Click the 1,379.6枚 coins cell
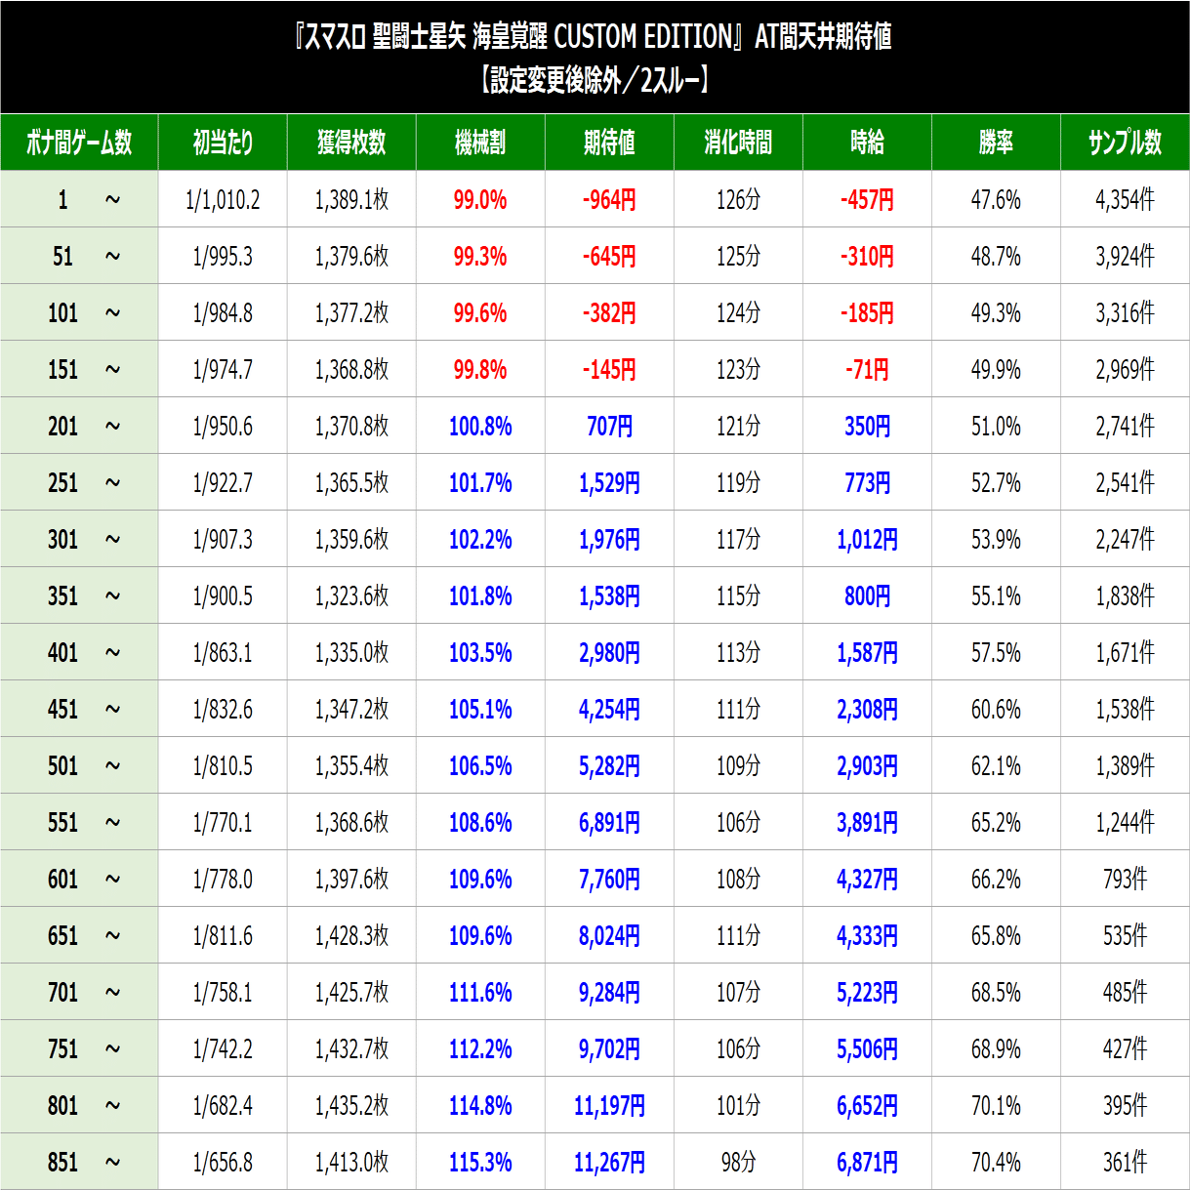This screenshot has height=1190, width=1190. (x=351, y=257)
